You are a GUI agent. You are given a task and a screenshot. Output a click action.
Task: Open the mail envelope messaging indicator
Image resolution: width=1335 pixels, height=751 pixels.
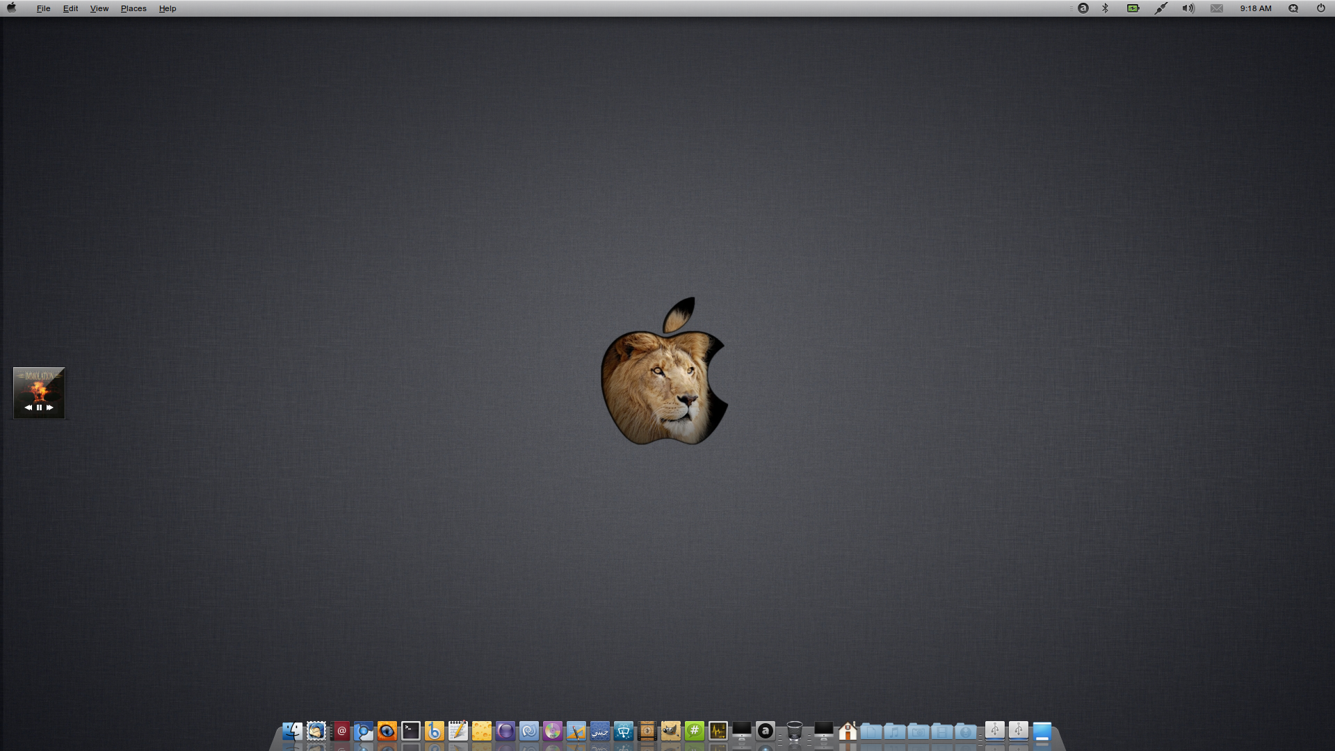click(1216, 8)
